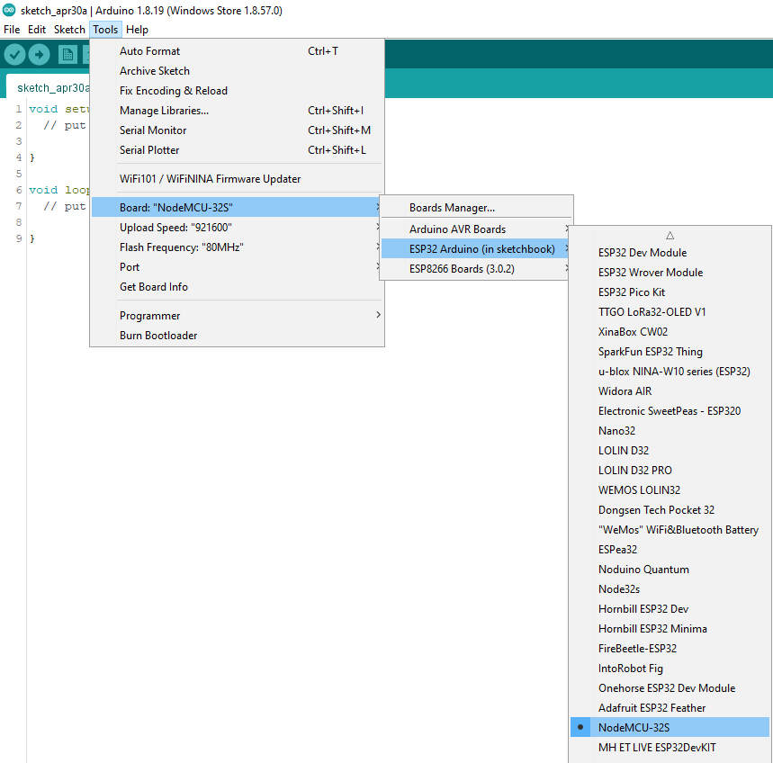Open the Serial Monitor
The height and width of the screenshot is (763, 773).
point(237,130)
